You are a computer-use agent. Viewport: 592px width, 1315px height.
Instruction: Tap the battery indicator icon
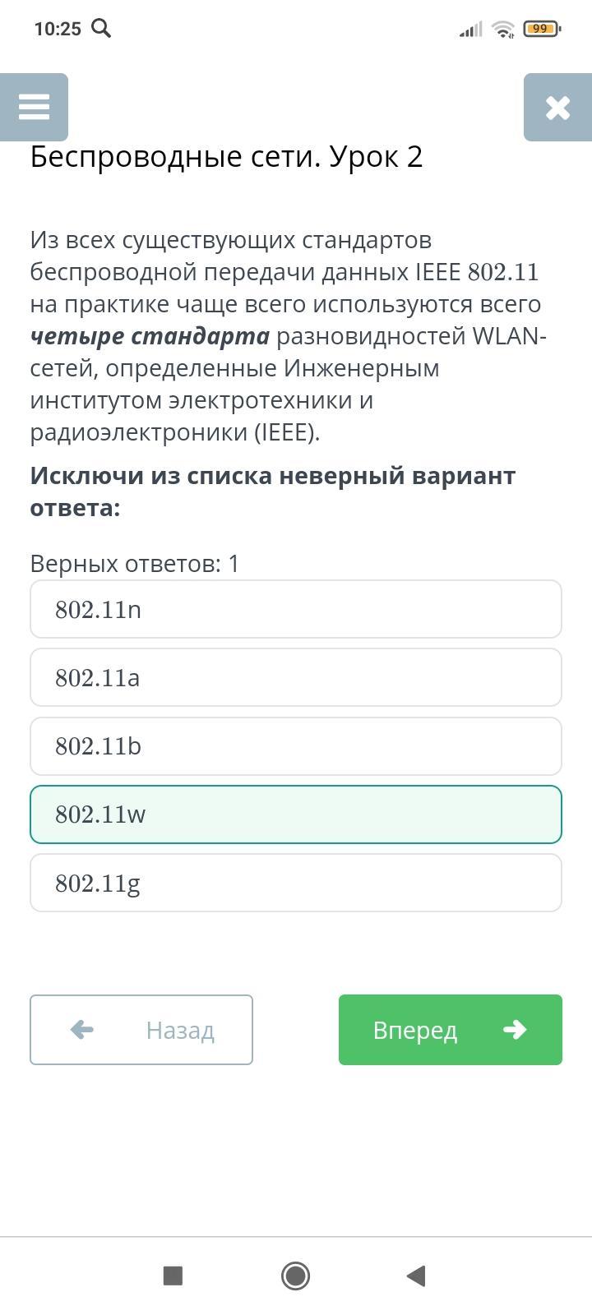(540, 29)
